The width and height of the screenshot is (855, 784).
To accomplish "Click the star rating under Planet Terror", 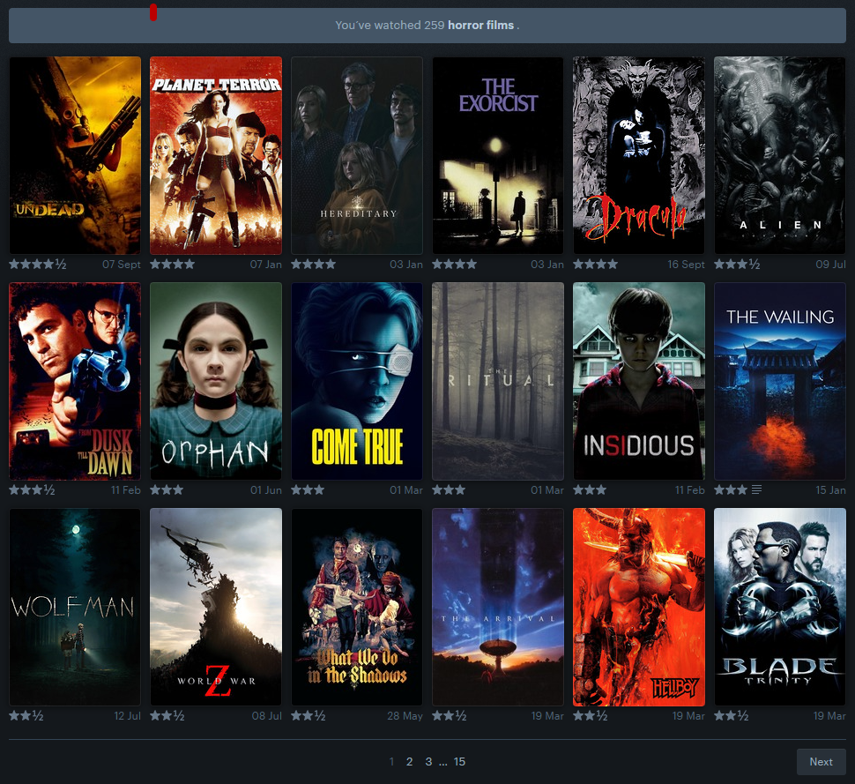I will pyautogui.click(x=172, y=264).
